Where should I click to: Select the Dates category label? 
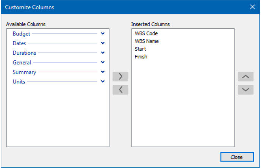pos(19,43)
